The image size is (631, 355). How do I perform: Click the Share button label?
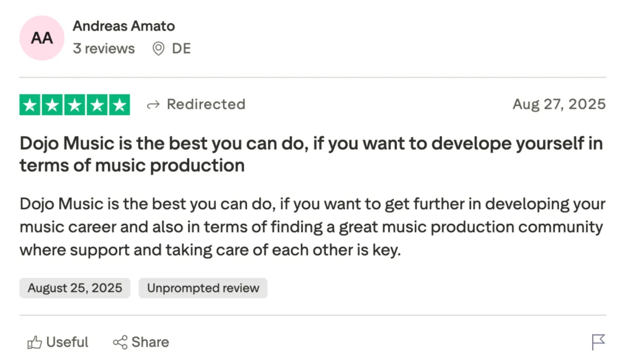(x=150, y=342)
